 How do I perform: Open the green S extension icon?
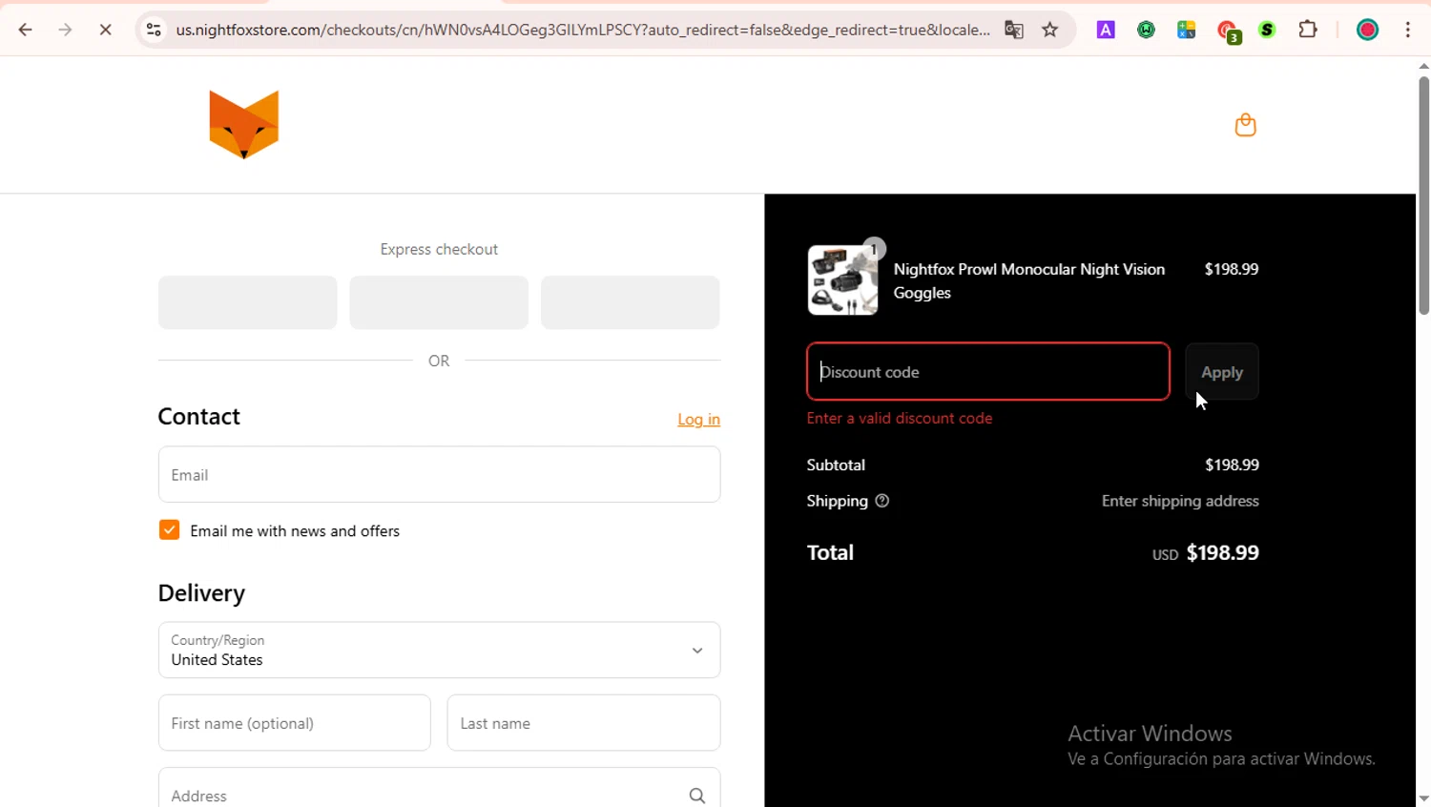pyautogui.click(x=1267, y=30)
